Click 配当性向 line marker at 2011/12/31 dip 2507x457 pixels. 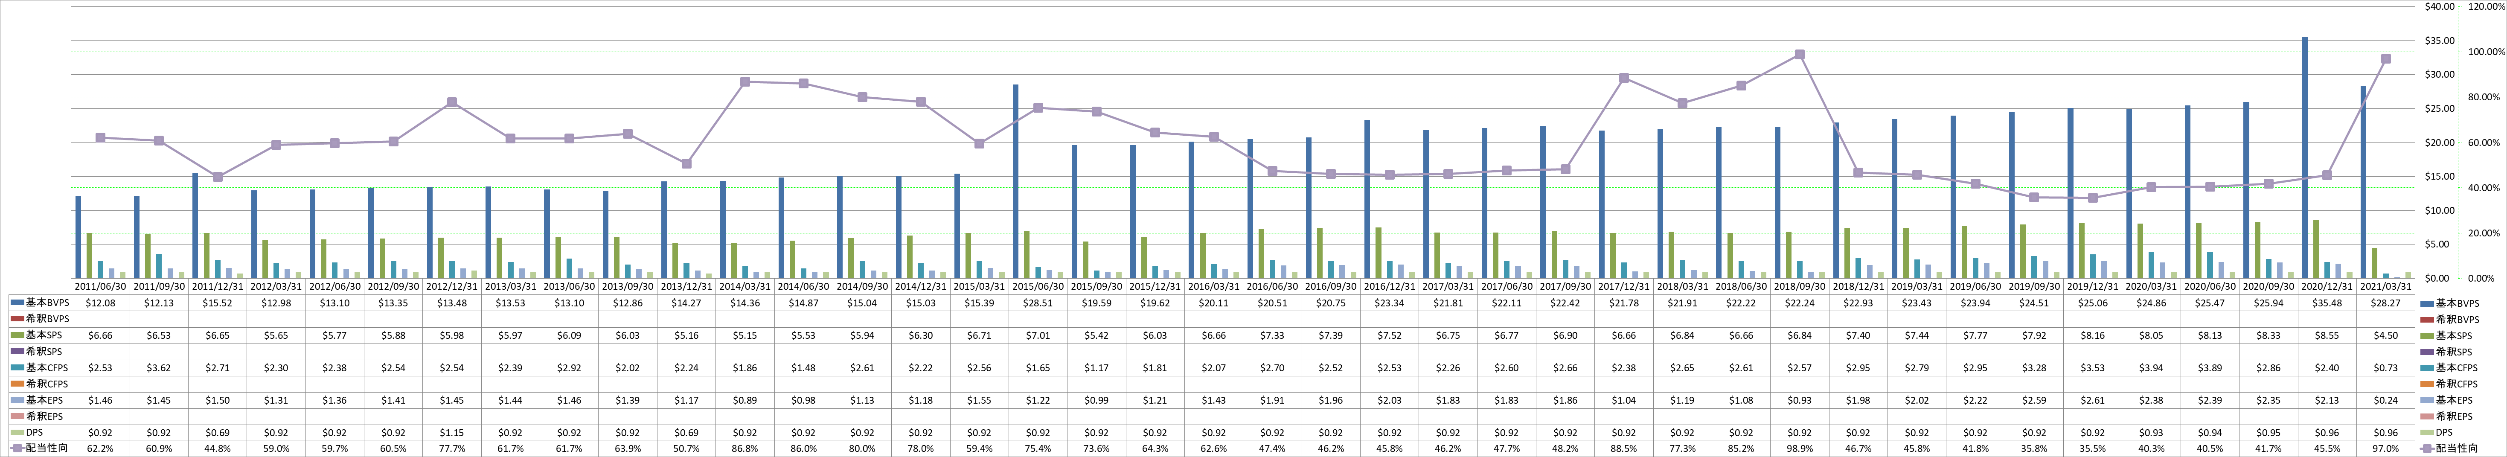pyautogui.click(x=218, y=177)
